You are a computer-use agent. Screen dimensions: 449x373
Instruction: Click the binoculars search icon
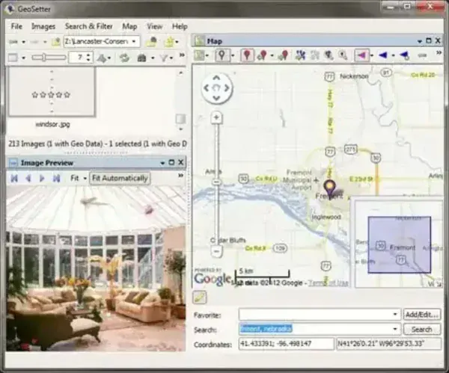[141, 58]
